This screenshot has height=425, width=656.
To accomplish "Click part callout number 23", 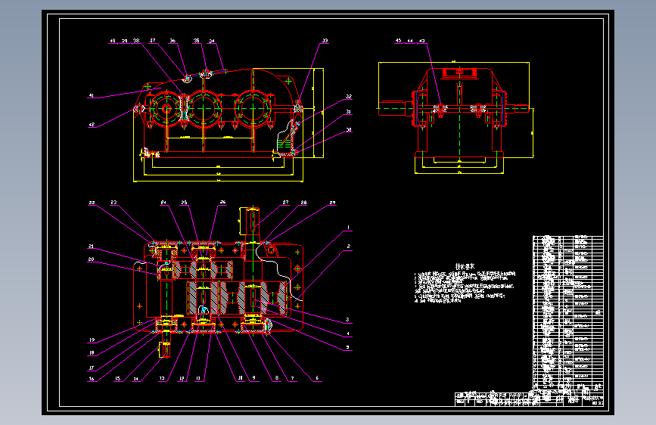I will tap(113, 203).
